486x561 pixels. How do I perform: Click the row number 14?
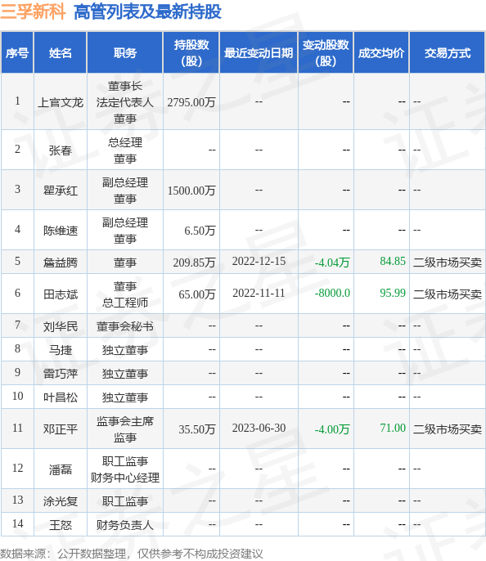(17, 523)
